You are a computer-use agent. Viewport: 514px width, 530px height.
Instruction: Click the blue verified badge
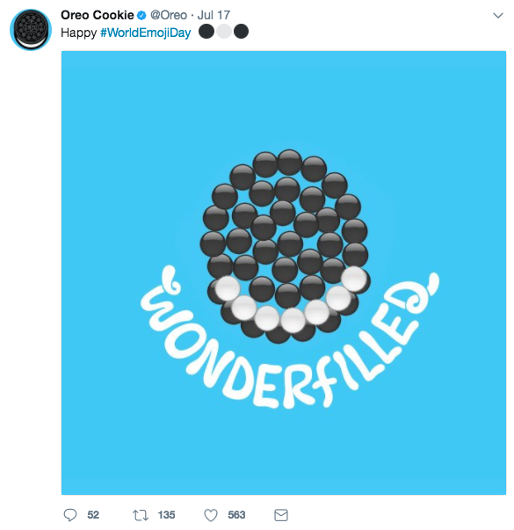[141, 15]
